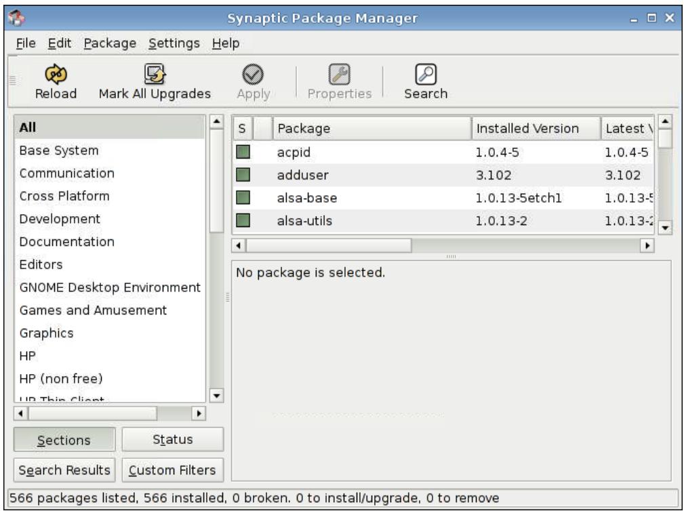The width and height of the screenshot is (684, 511).
Task: Select the Base System section
Action: pos(110,150)
